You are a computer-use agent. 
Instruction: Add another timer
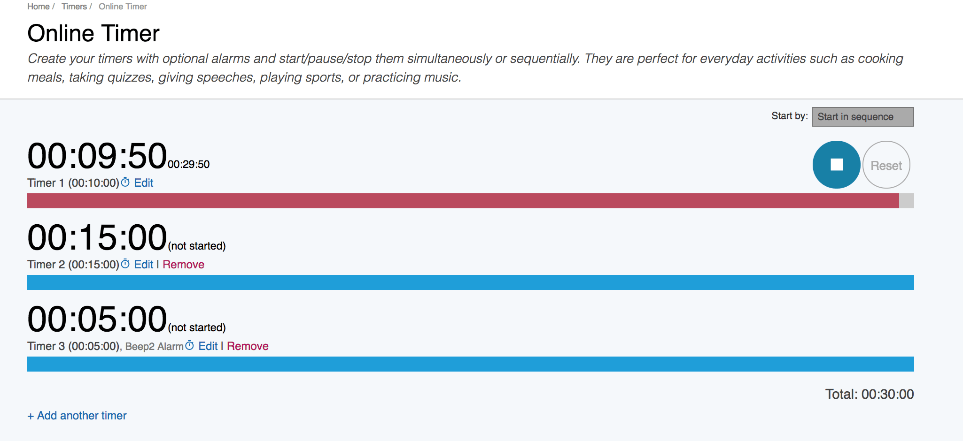77,416
